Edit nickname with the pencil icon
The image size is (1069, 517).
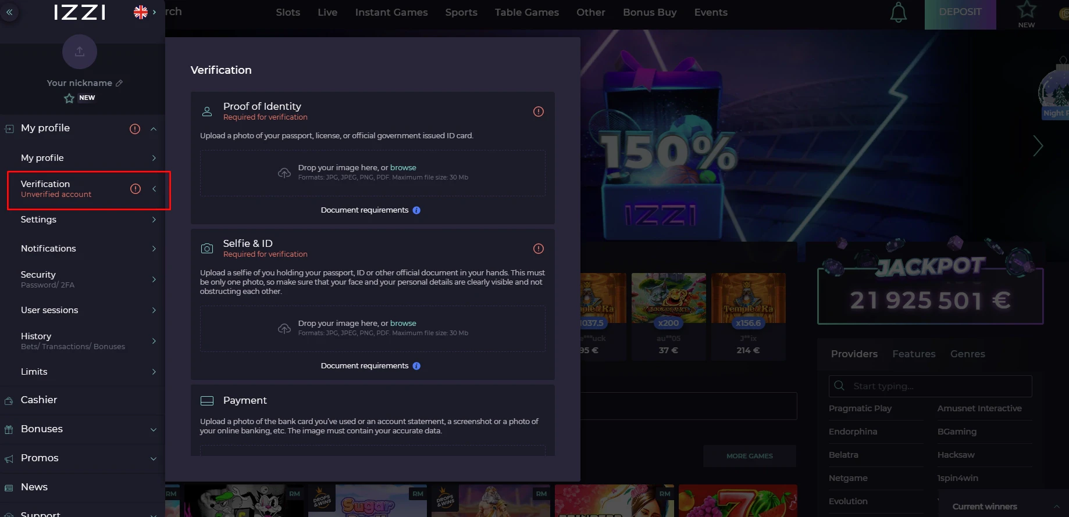click(119, 83)
